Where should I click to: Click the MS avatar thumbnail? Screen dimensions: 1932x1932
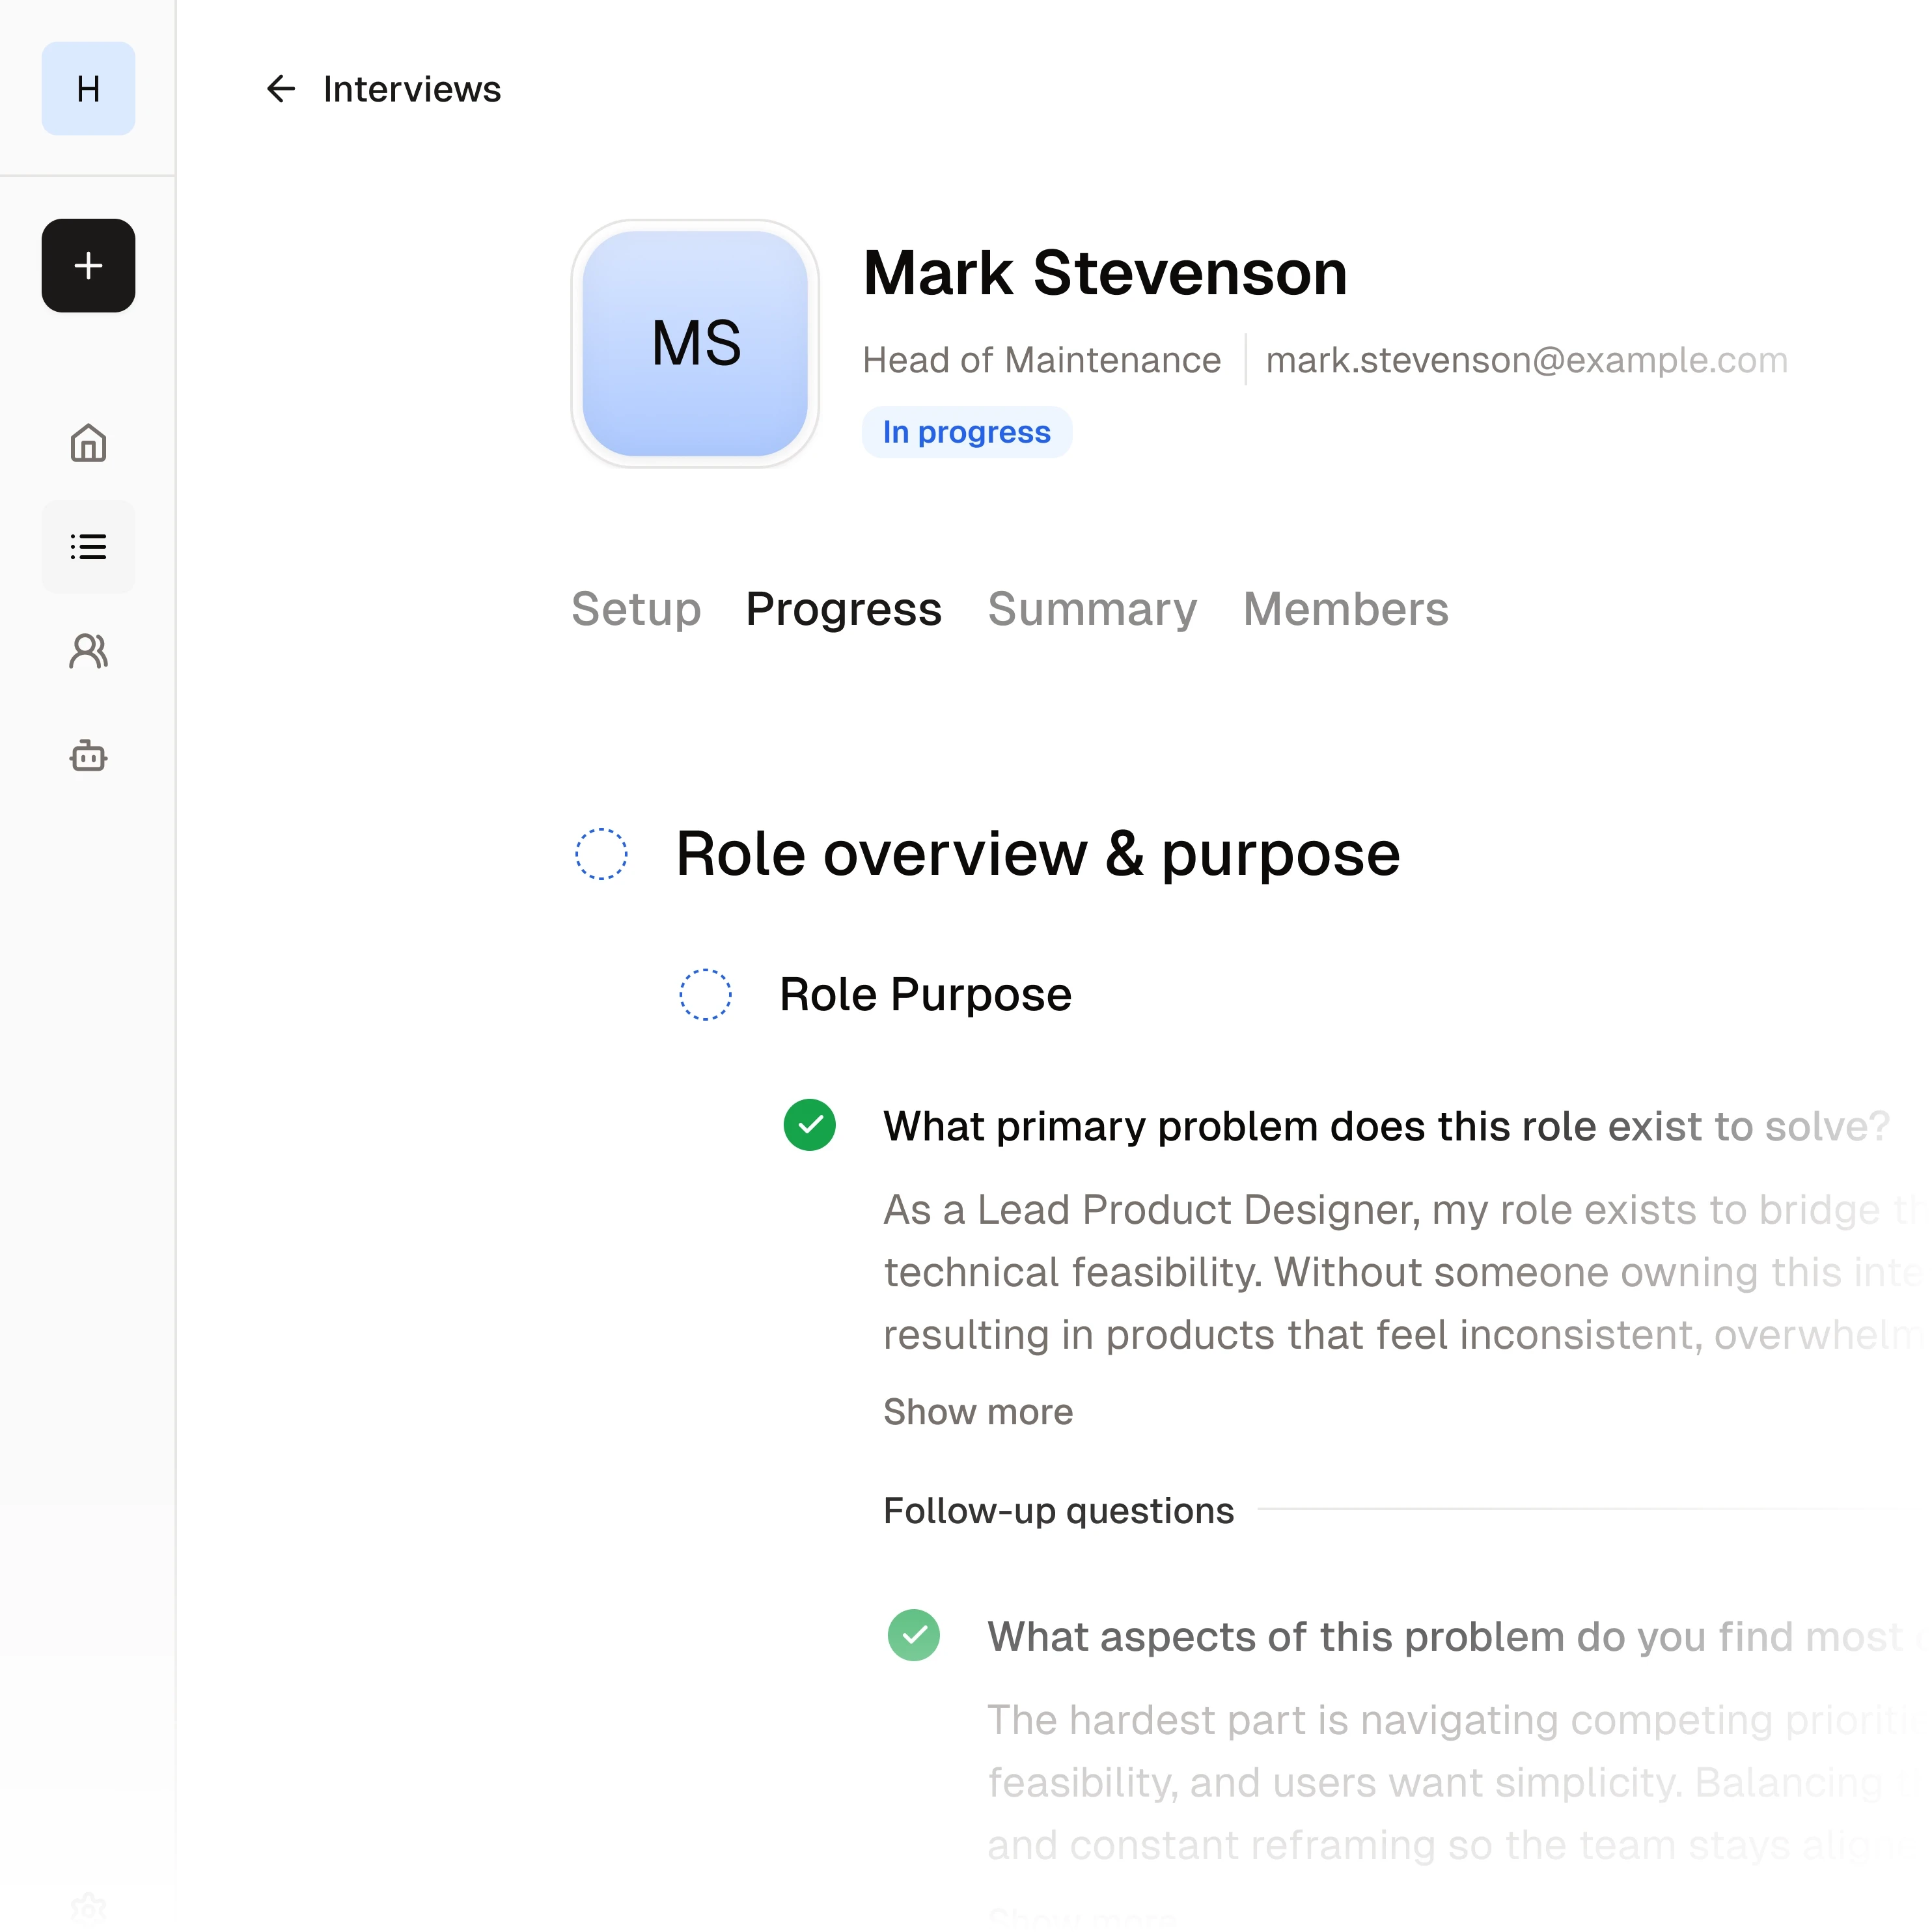695,344
